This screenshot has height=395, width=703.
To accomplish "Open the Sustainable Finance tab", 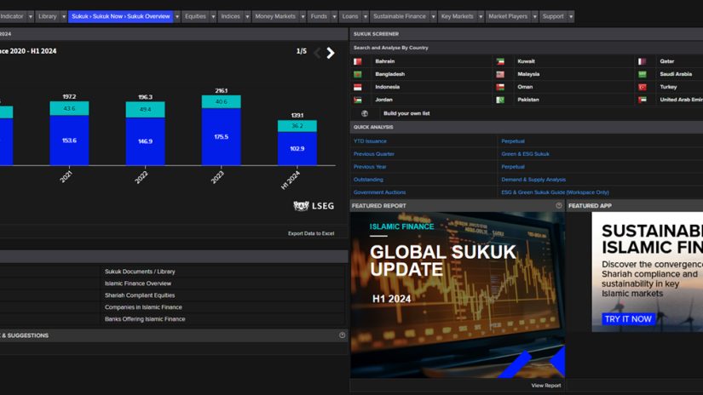I will (400, 16).
